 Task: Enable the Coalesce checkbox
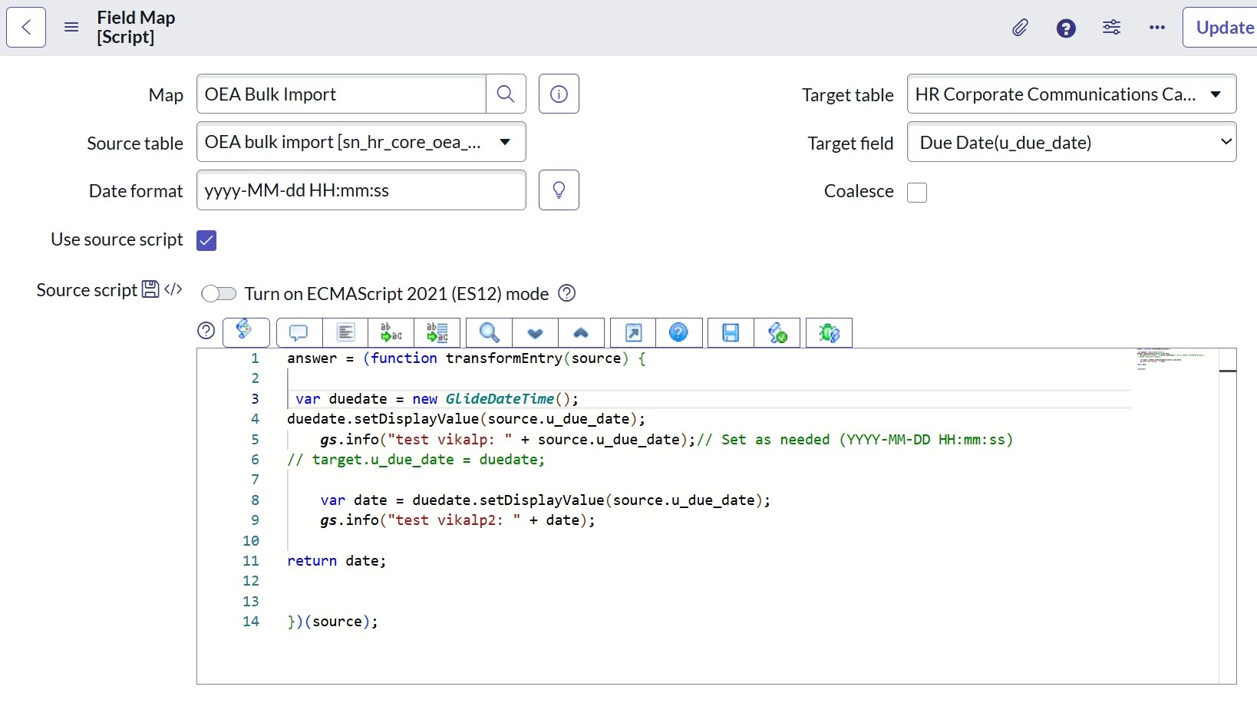[x=917, y=192]
